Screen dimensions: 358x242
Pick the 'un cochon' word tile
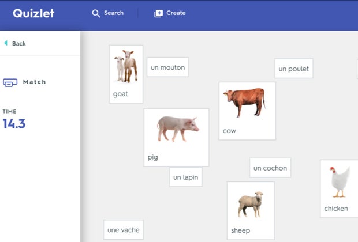[x=270, y=168]
